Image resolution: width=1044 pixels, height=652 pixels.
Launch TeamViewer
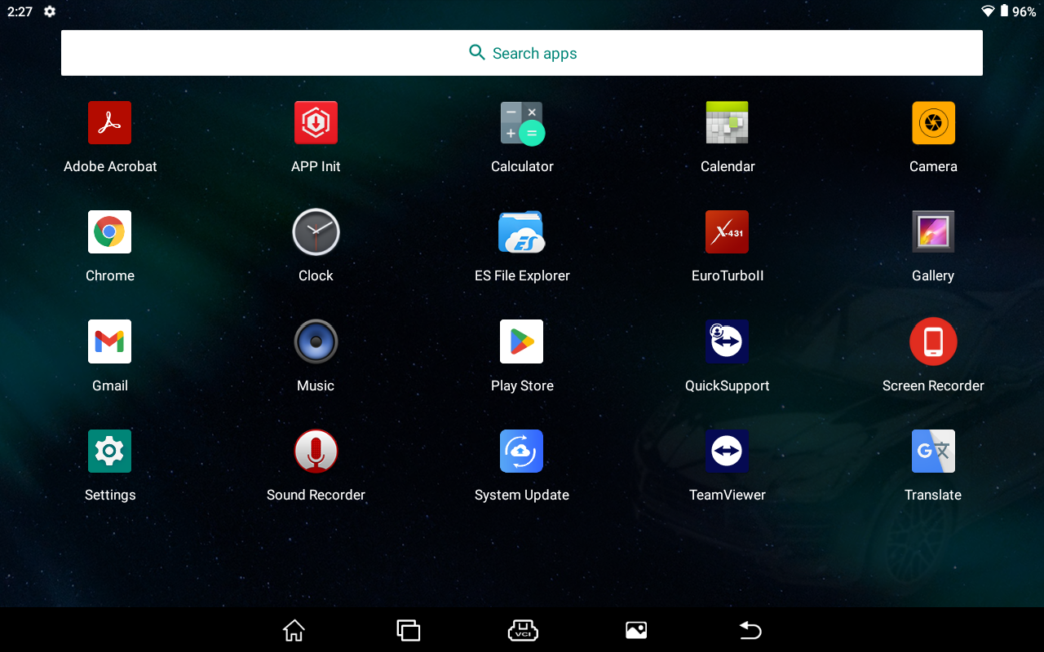pyautogui.click(x=727, y=451)
